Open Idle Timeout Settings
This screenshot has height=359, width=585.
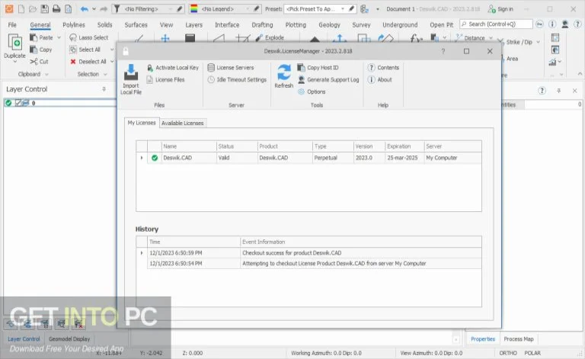click(238, 79)
